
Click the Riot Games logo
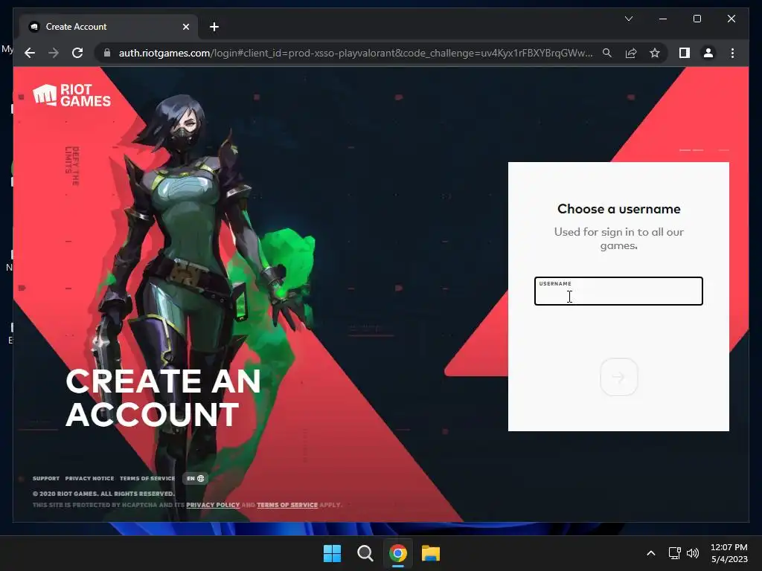coord(72,95)
